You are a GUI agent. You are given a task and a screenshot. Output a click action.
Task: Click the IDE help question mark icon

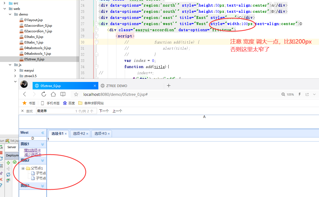[1, 185]
